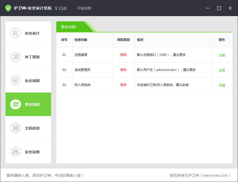Click 升级检测 in the title bar

84,8
